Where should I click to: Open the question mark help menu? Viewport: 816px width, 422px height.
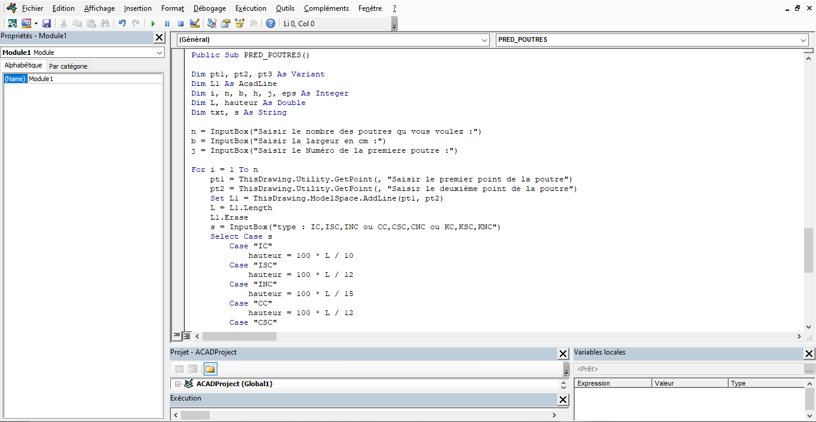point(394,8)
